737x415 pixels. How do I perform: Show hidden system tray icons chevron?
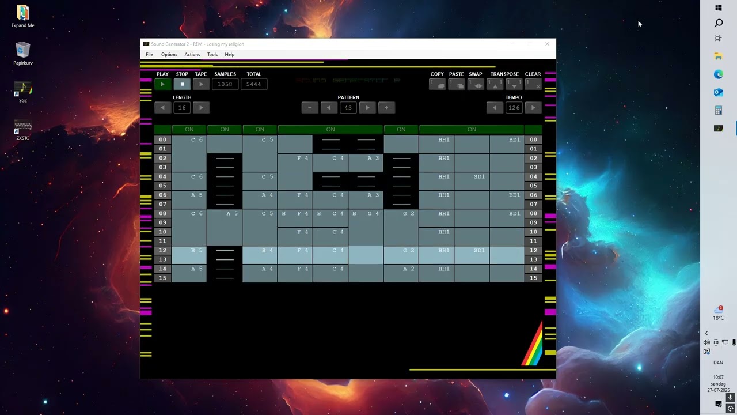706,333
